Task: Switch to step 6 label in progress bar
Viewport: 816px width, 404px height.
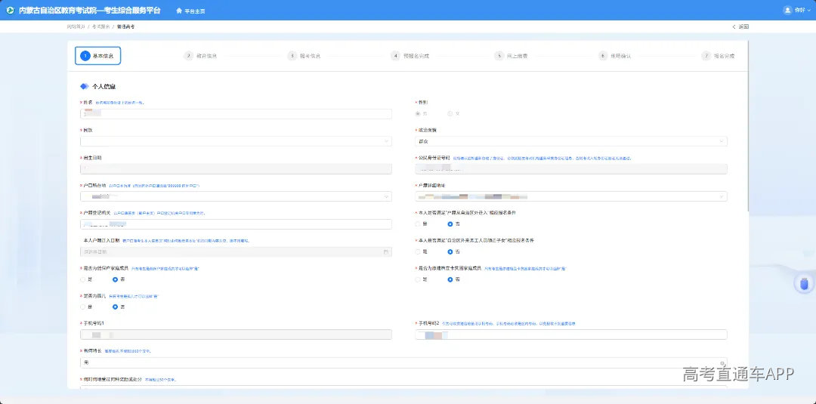Action: (621, 56)
